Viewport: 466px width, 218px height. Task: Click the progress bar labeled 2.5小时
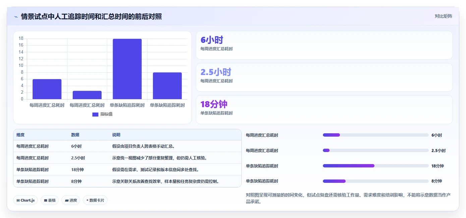[x=375, y=150]
